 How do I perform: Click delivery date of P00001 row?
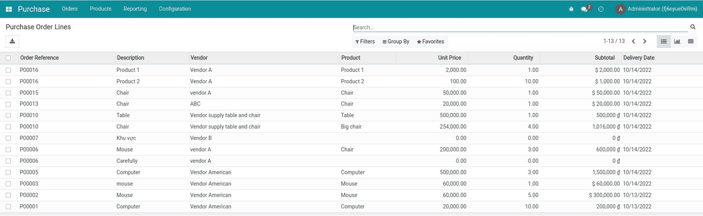click(637, 207)
